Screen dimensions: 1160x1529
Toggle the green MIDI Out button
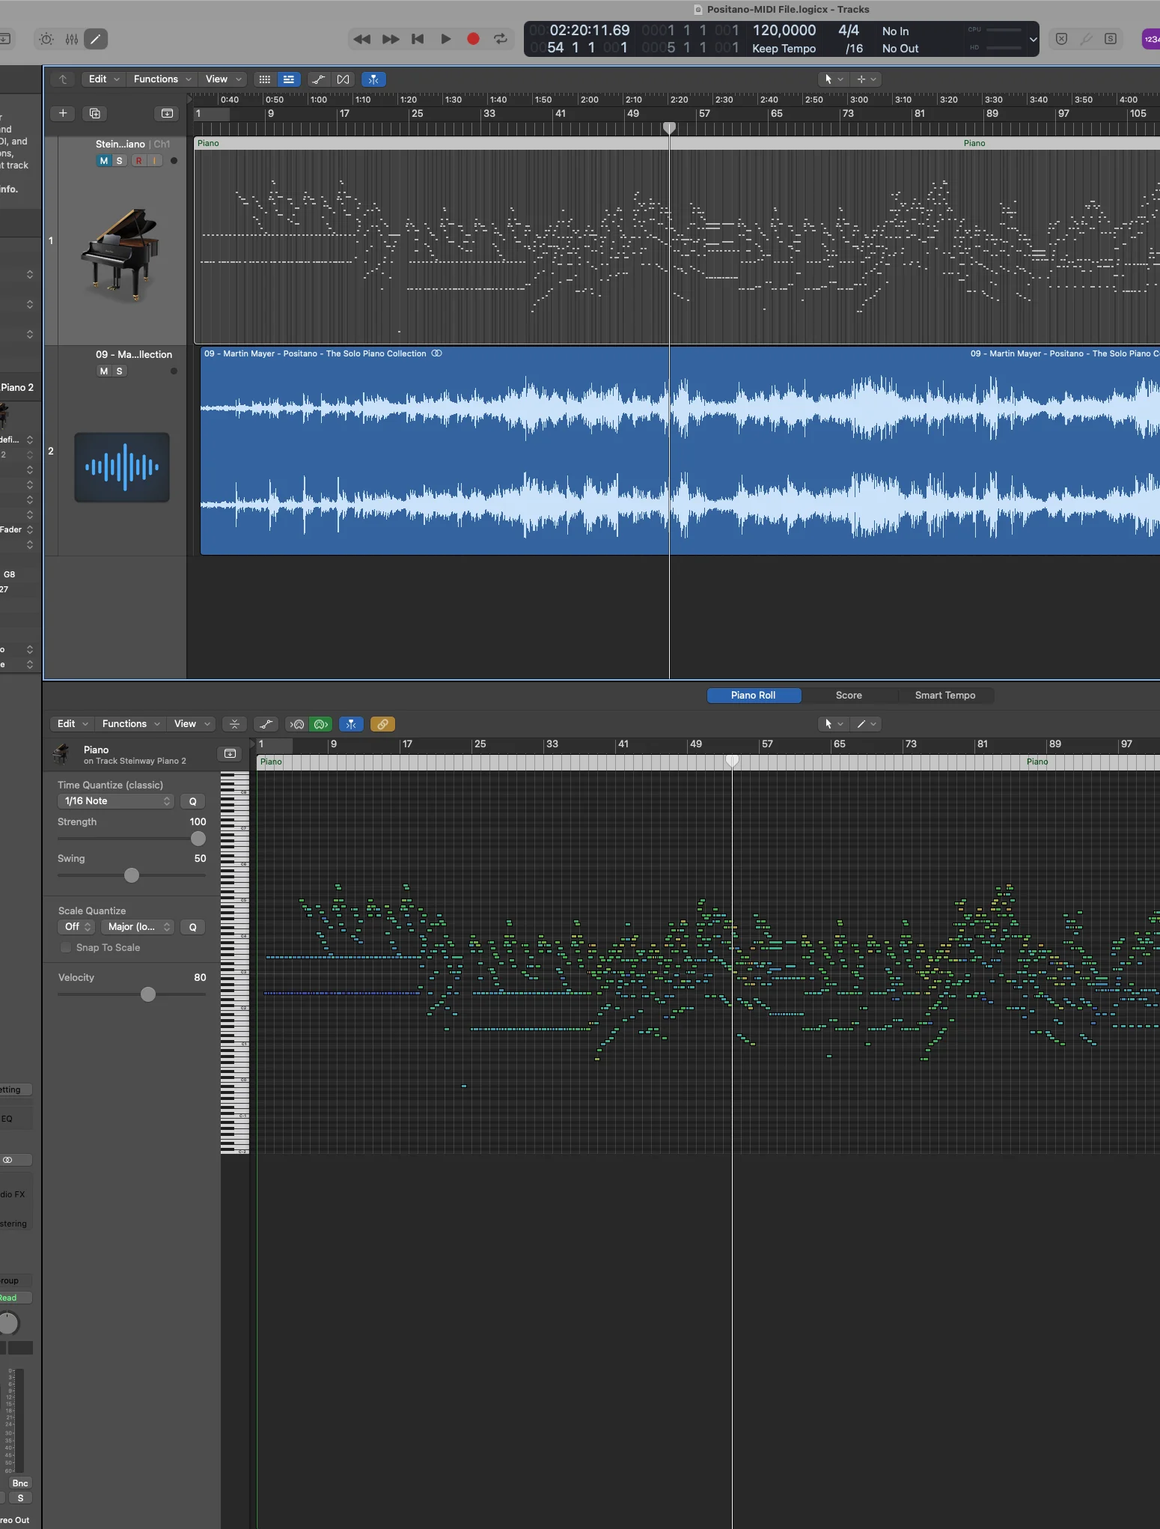point(321,724)
